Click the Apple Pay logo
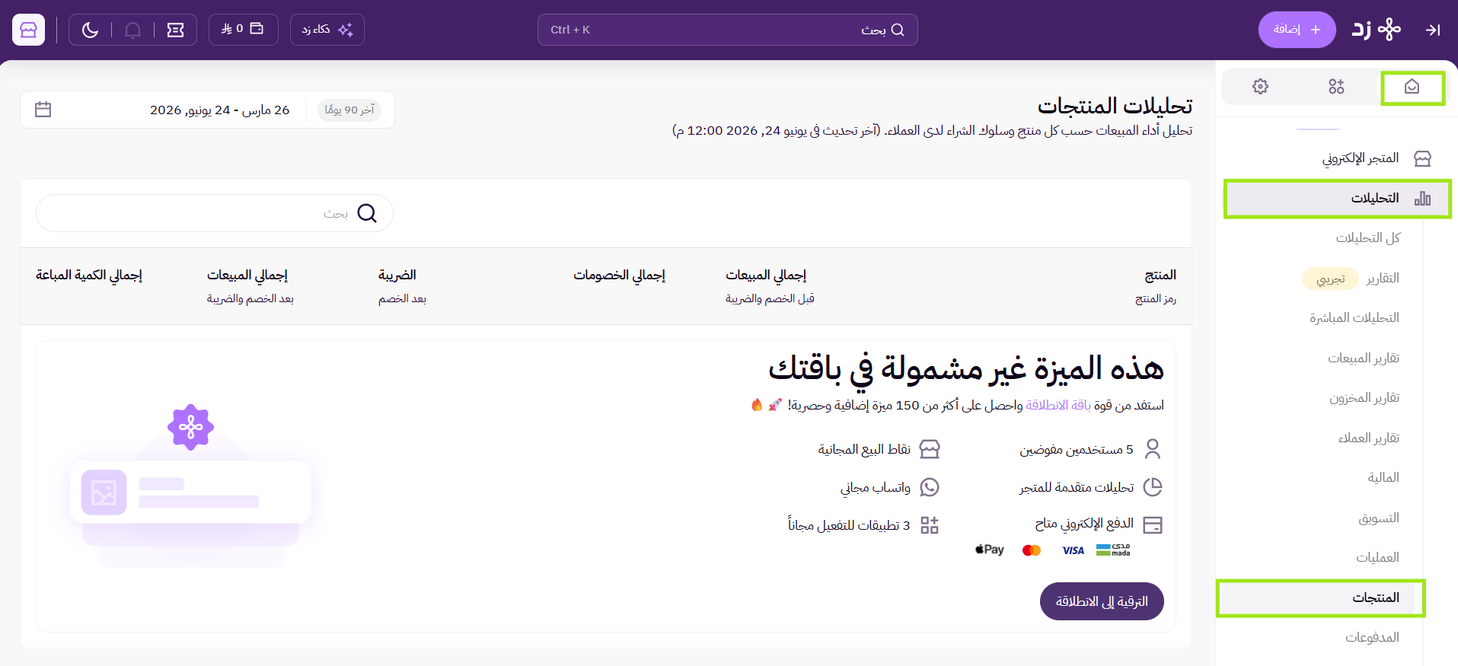1458x666 pixels. click(990, 550)
